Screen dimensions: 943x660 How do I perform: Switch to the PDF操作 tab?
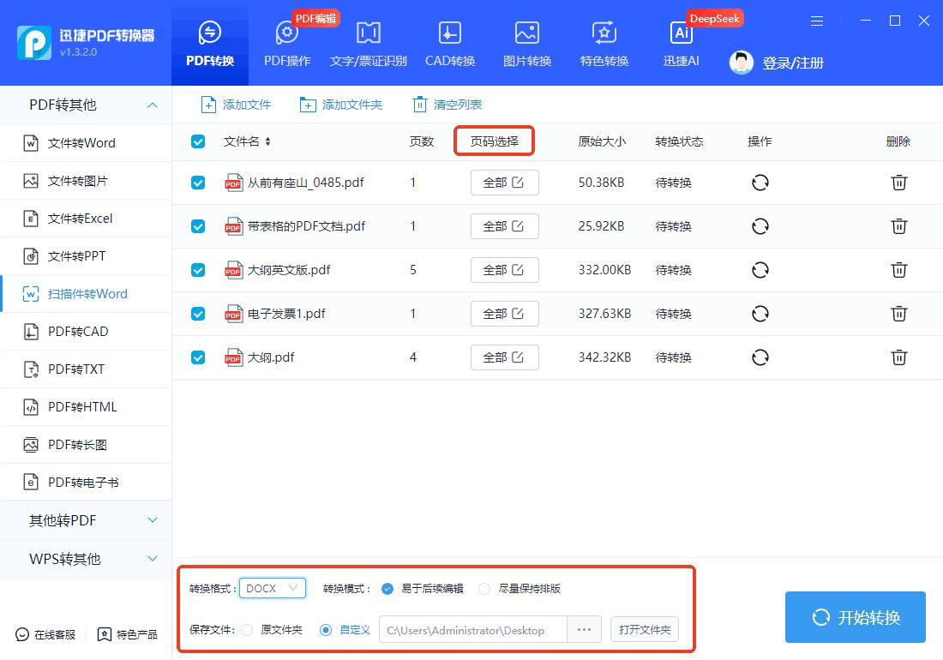pos(287,43)
